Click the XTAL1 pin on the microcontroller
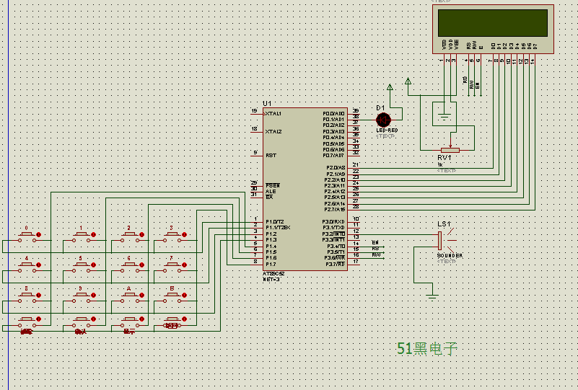The width and height of the screenshot is (578, 390). [x=273, y=114]
